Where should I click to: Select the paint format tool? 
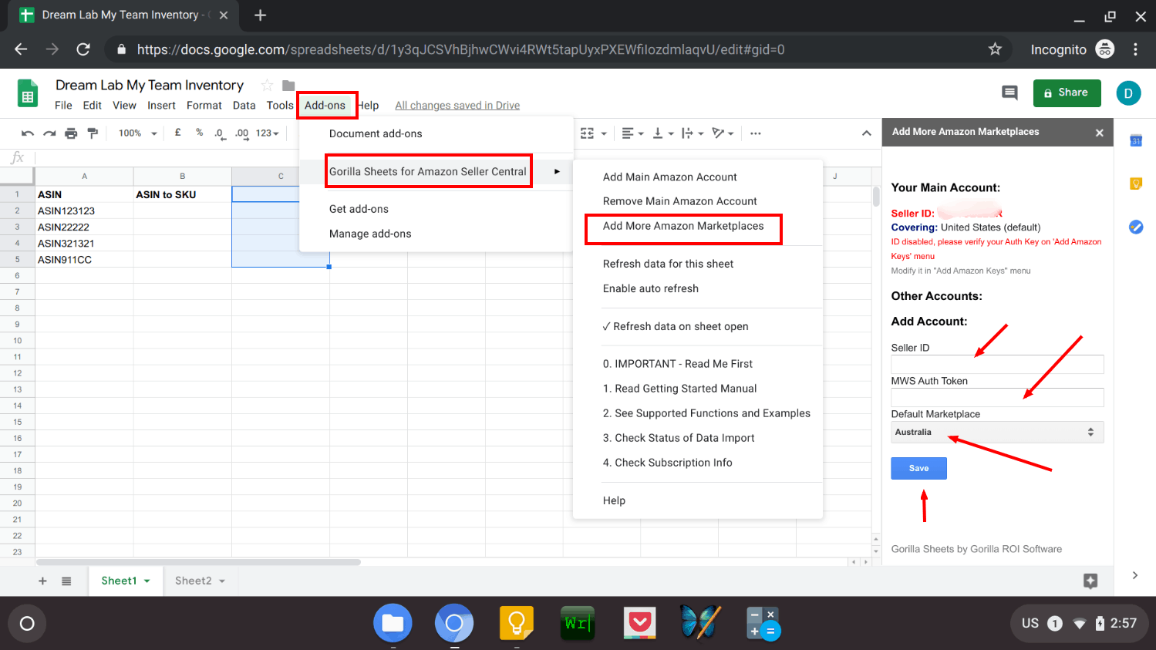[93, 133]
